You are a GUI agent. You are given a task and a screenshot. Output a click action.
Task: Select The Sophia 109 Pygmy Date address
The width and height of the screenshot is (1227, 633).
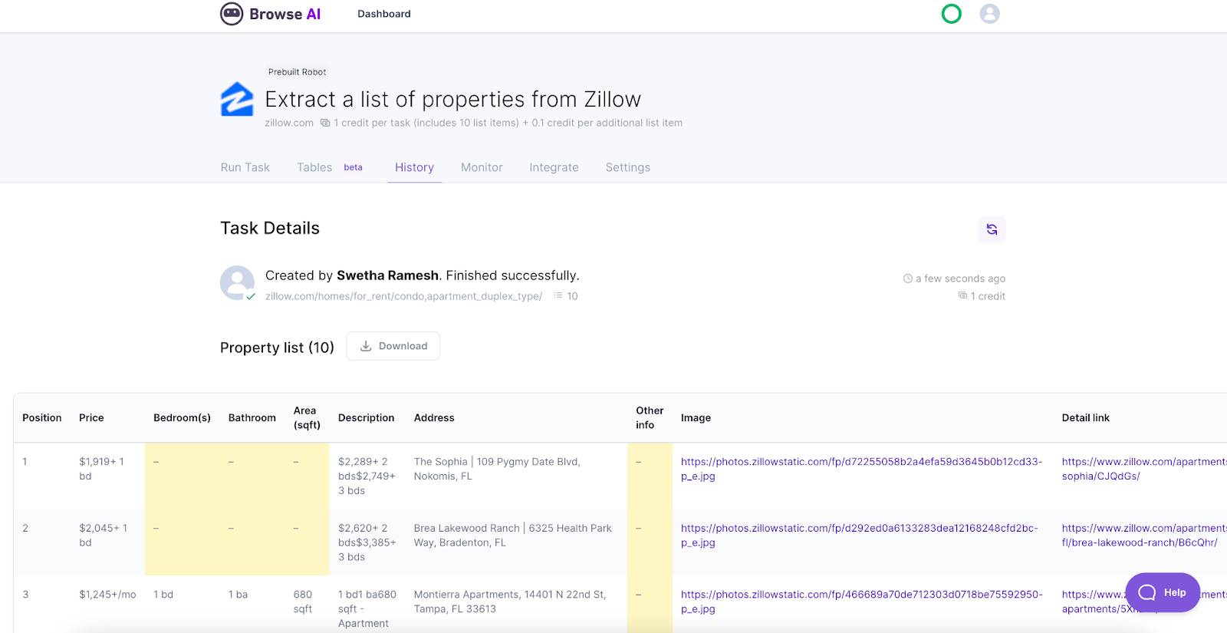click(x=497, y=469)
